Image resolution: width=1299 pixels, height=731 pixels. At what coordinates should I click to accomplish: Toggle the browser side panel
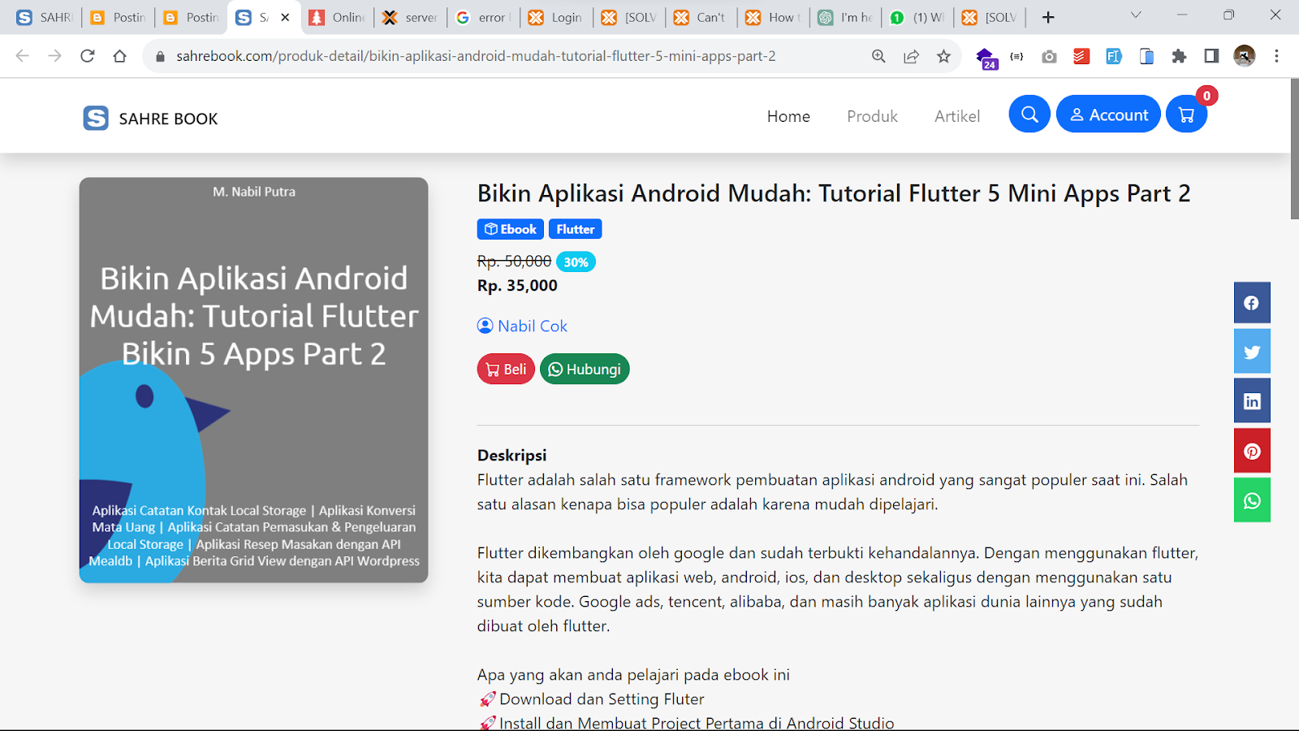pos(1211,56)
